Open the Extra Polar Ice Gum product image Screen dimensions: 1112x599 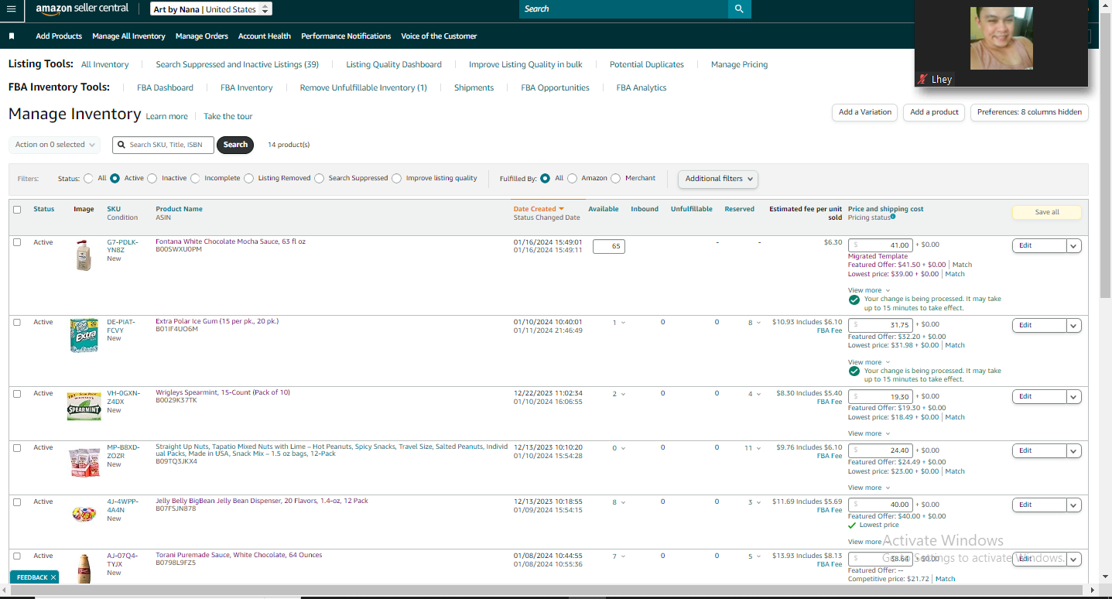tap(84, 335)
